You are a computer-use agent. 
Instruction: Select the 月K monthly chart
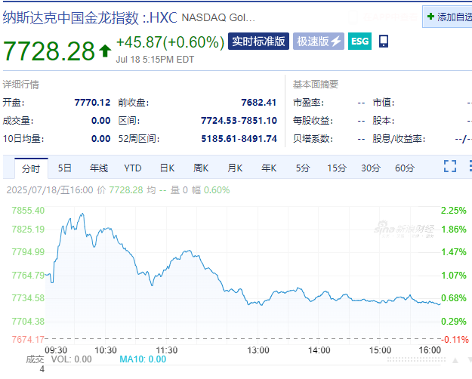pos(235,168)
